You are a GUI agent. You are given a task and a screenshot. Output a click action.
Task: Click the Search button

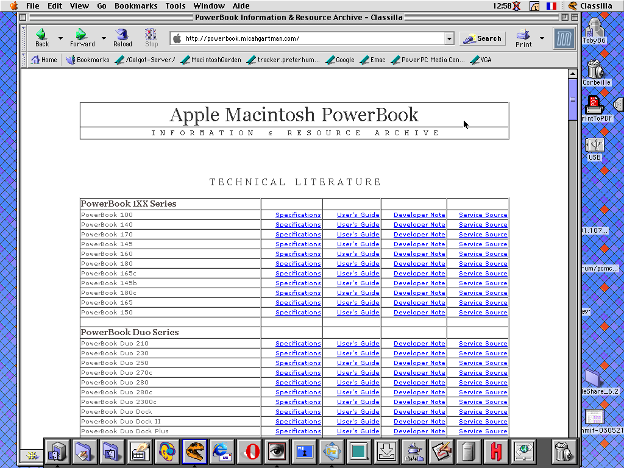(x=483, y=38)
